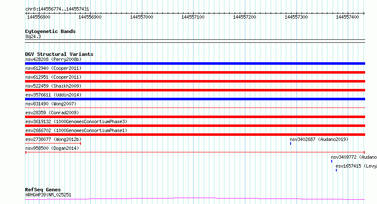This screenshot has width=377, height=204.
Task: Click the ARHGAP39|NM_025251 gene label
Action: [x=48, y=195]
